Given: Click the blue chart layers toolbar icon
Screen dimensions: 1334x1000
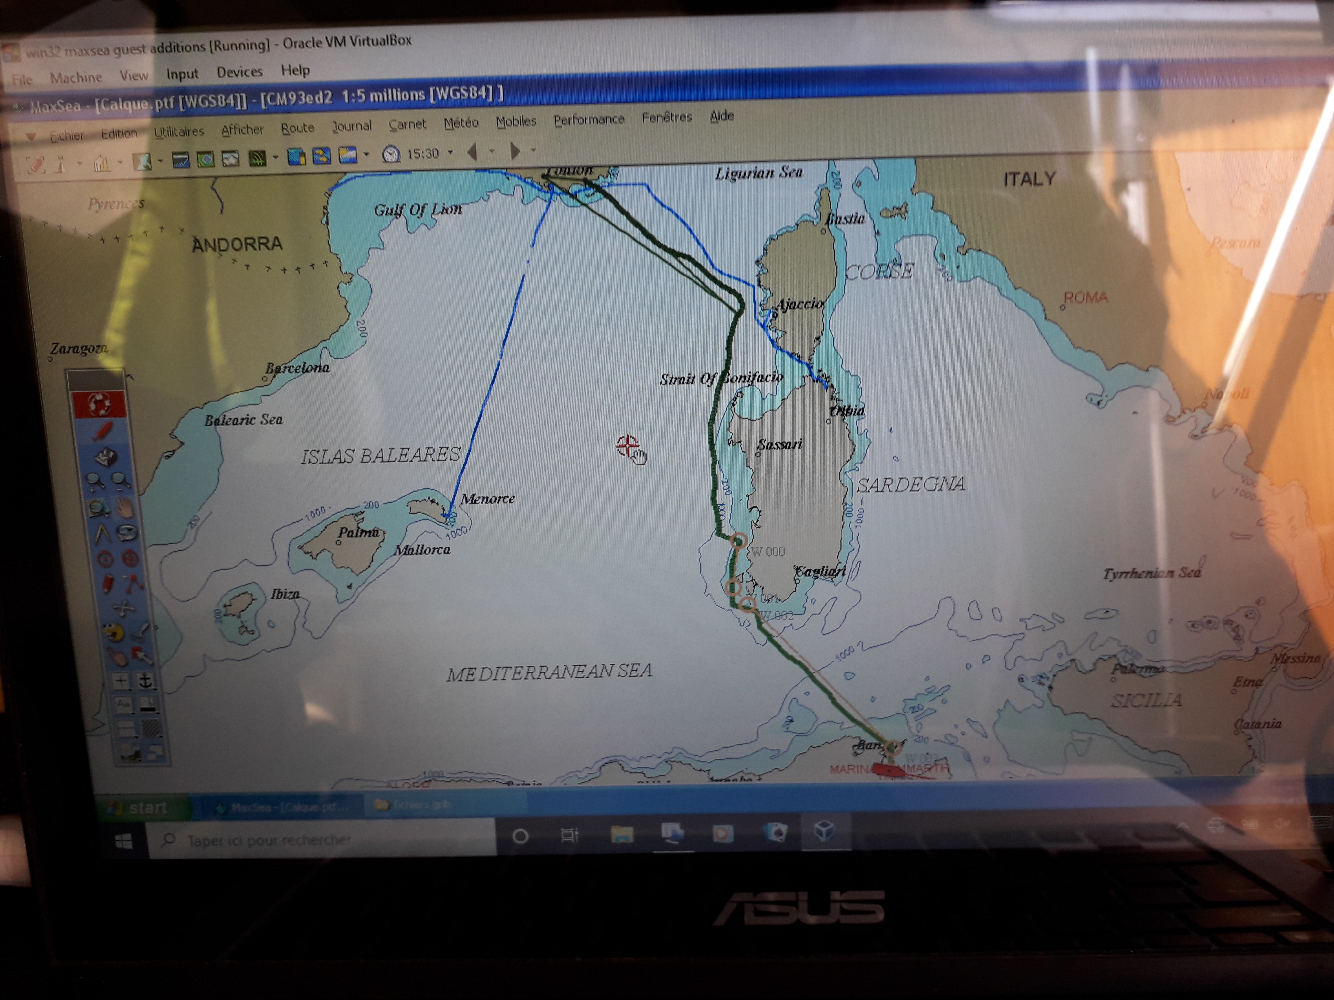Looking at the screenshot, I should click(297, 156).
